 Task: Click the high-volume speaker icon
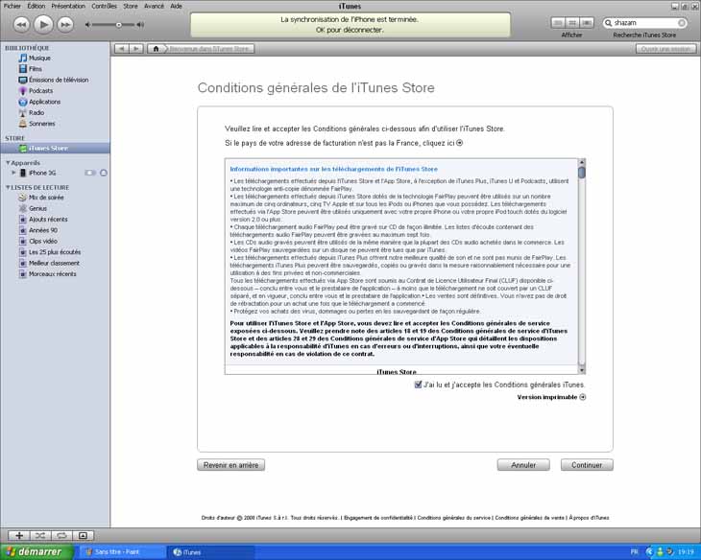point(140,25)
